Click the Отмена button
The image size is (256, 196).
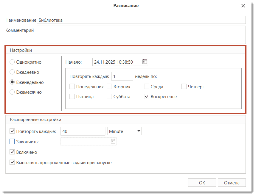pyautogui.click(x=232, y=183)
